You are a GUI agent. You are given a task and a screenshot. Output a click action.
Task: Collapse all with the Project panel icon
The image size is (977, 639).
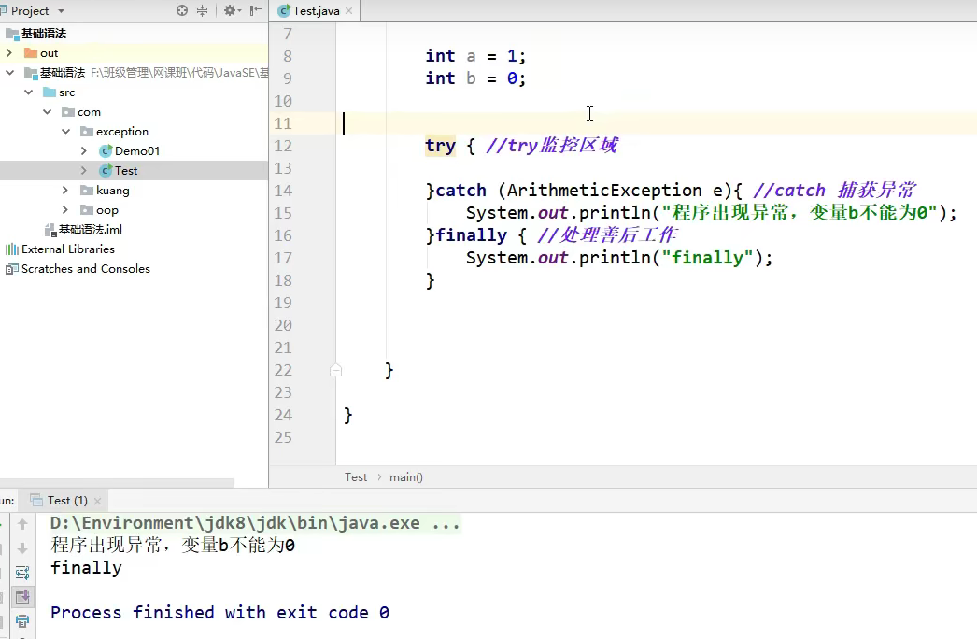203,10
